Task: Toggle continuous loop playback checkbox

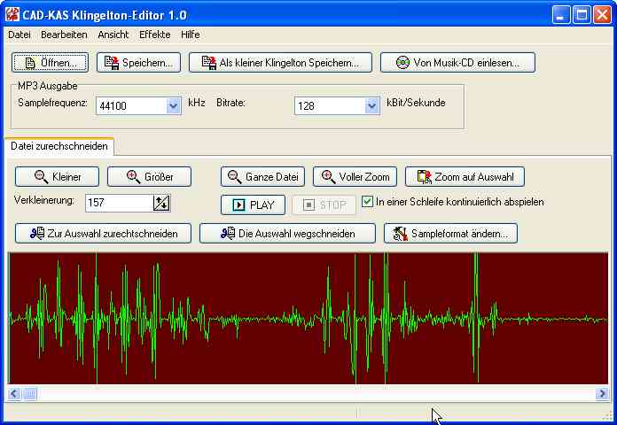Action: tap(368, 202)
